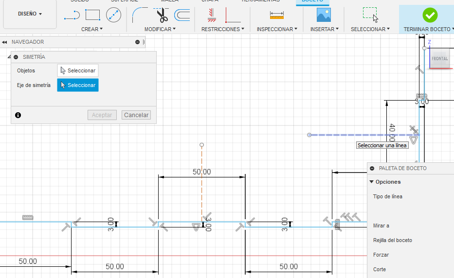Viewport: 454px width, 278px height.
Task: Activate the window Select tool icon
Action: [371, 15]
